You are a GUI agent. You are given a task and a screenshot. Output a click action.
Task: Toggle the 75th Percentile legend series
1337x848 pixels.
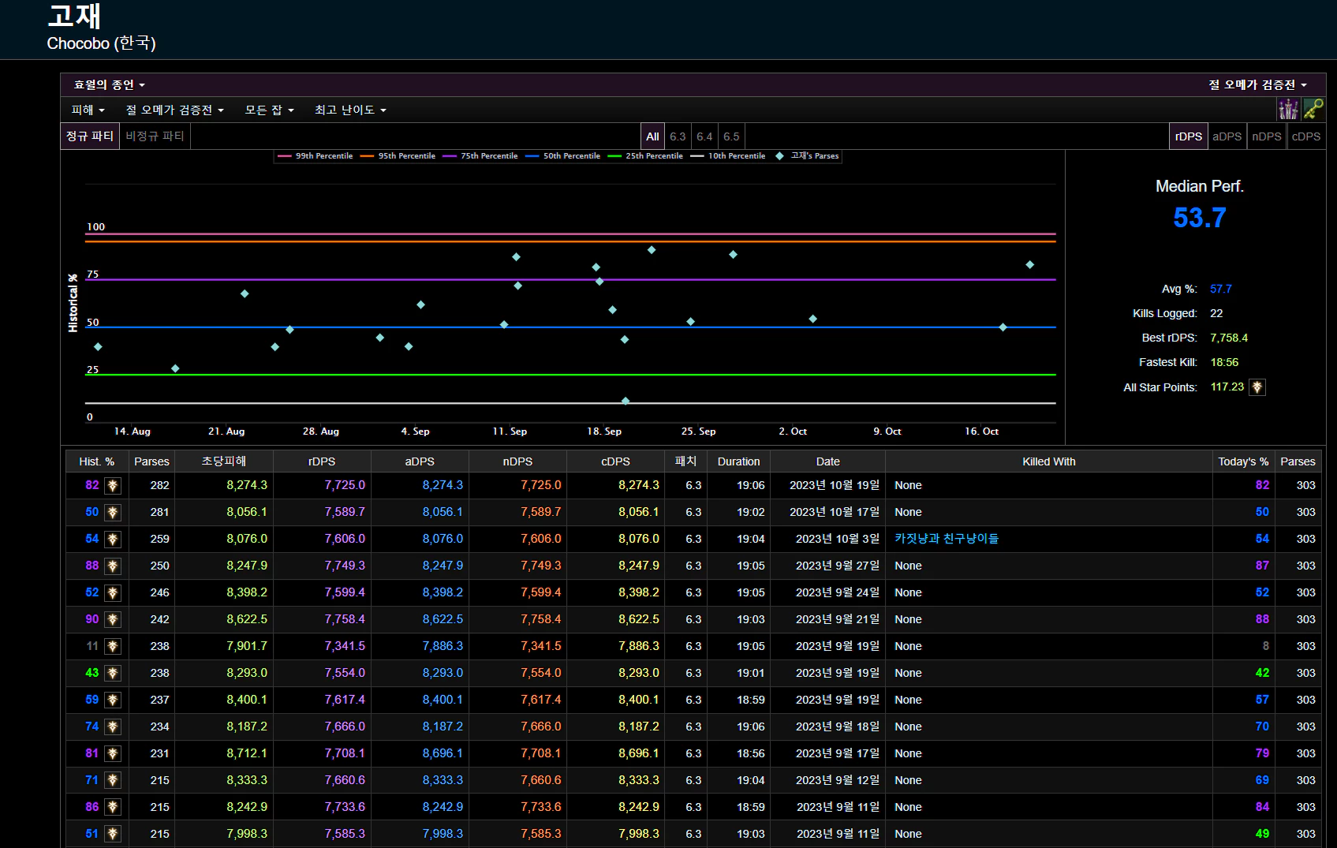[x=481, y=156]
